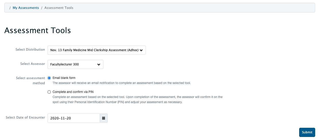Focus the 2020-11-20 date input field

coord(74,118)
